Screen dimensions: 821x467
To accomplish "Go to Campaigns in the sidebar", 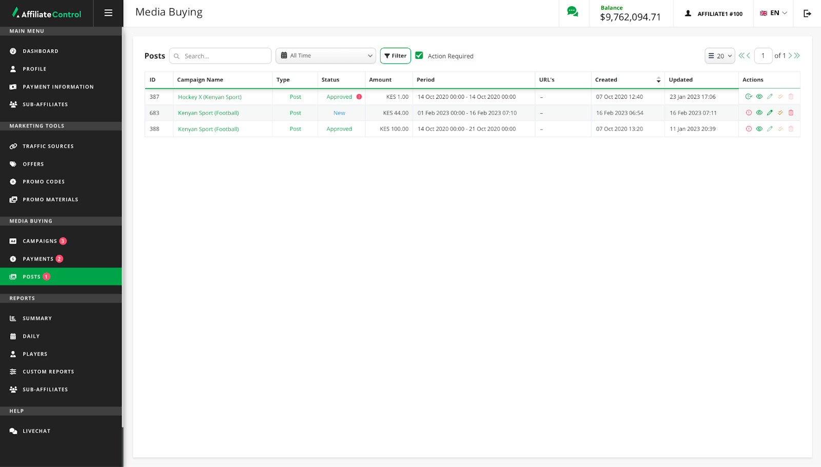I will point(40,241).
